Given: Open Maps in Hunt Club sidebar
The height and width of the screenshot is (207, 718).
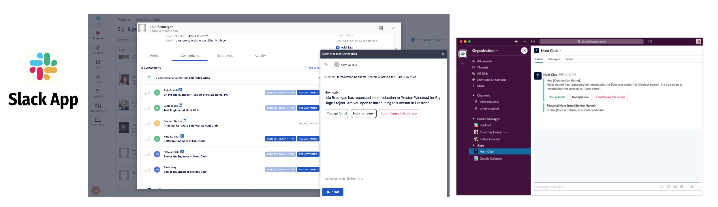Looking at the screenshot, I should (98, 64).
